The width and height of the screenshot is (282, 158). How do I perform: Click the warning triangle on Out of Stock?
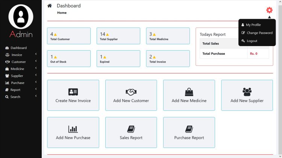point(55,57)
